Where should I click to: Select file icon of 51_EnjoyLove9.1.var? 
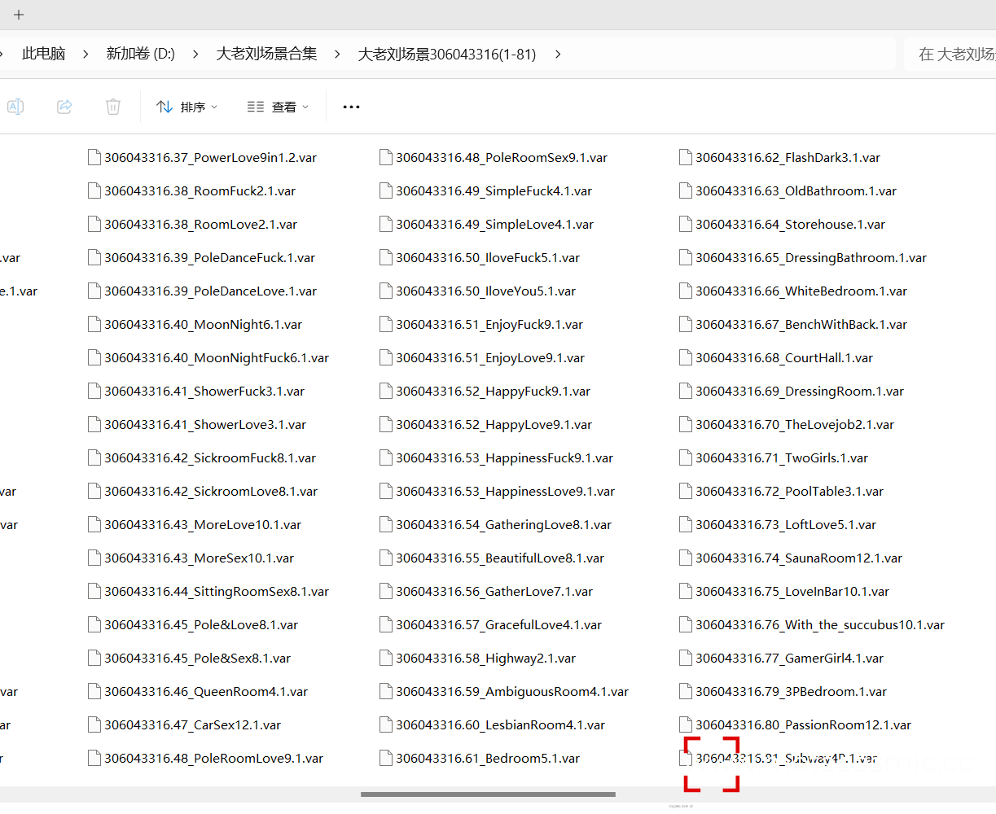386,357
